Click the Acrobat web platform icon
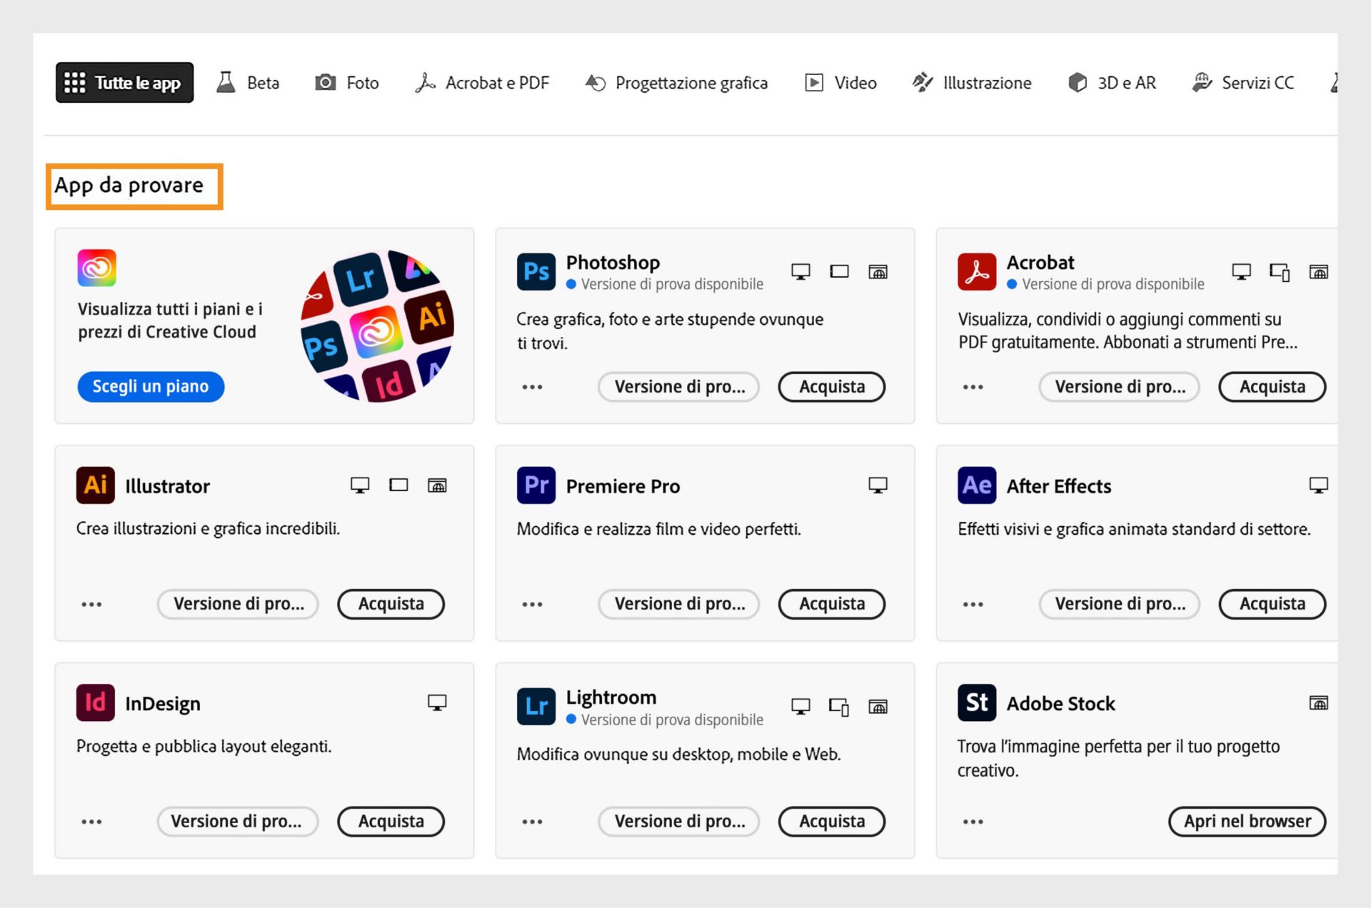The image size is (1371, 908). pyautogui.click(x=1318, y=272)
